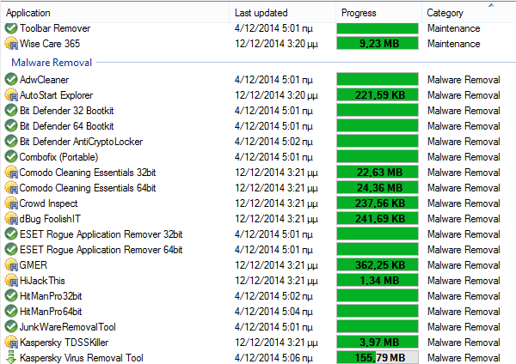Select the dBug FoolishIT entry
This screenshot has height=364, width=516.
(50, 218)
